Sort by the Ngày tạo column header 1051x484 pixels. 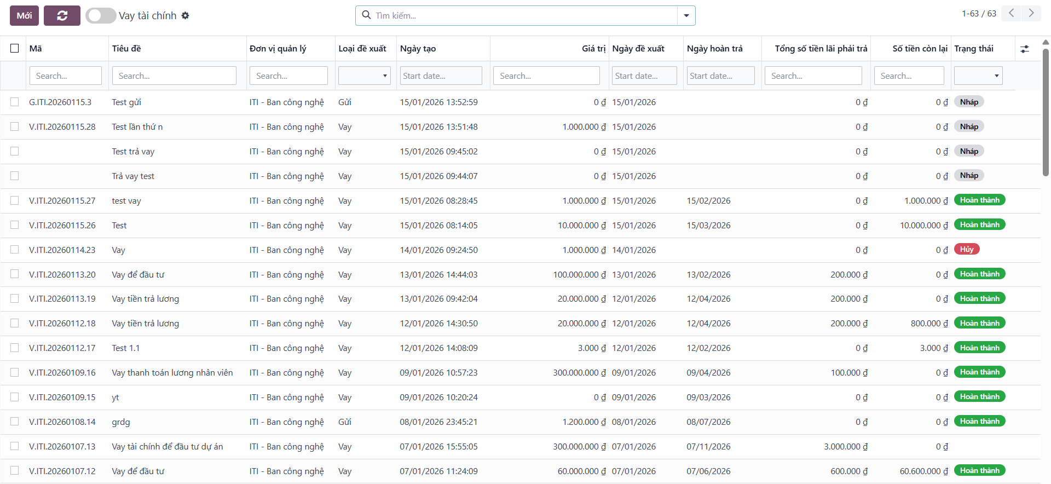click(x=418, y=48)
